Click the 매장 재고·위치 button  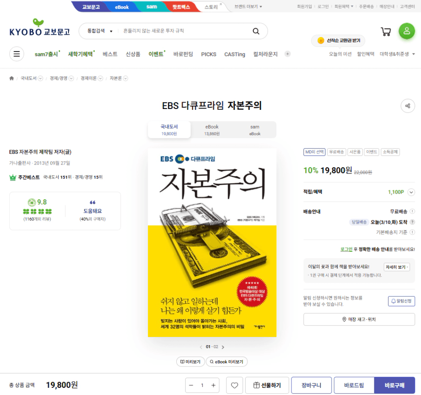(359, 319)
